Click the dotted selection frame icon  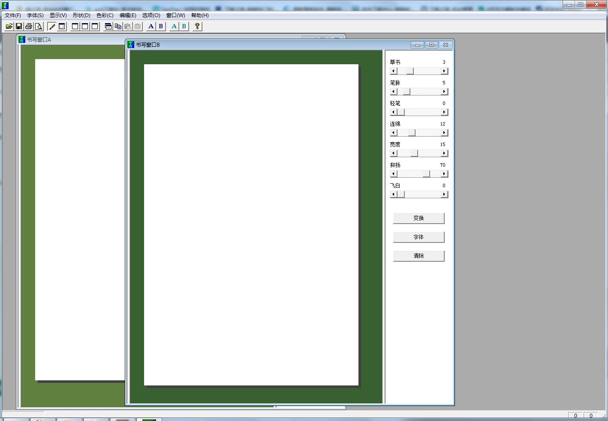pos(62,27)
